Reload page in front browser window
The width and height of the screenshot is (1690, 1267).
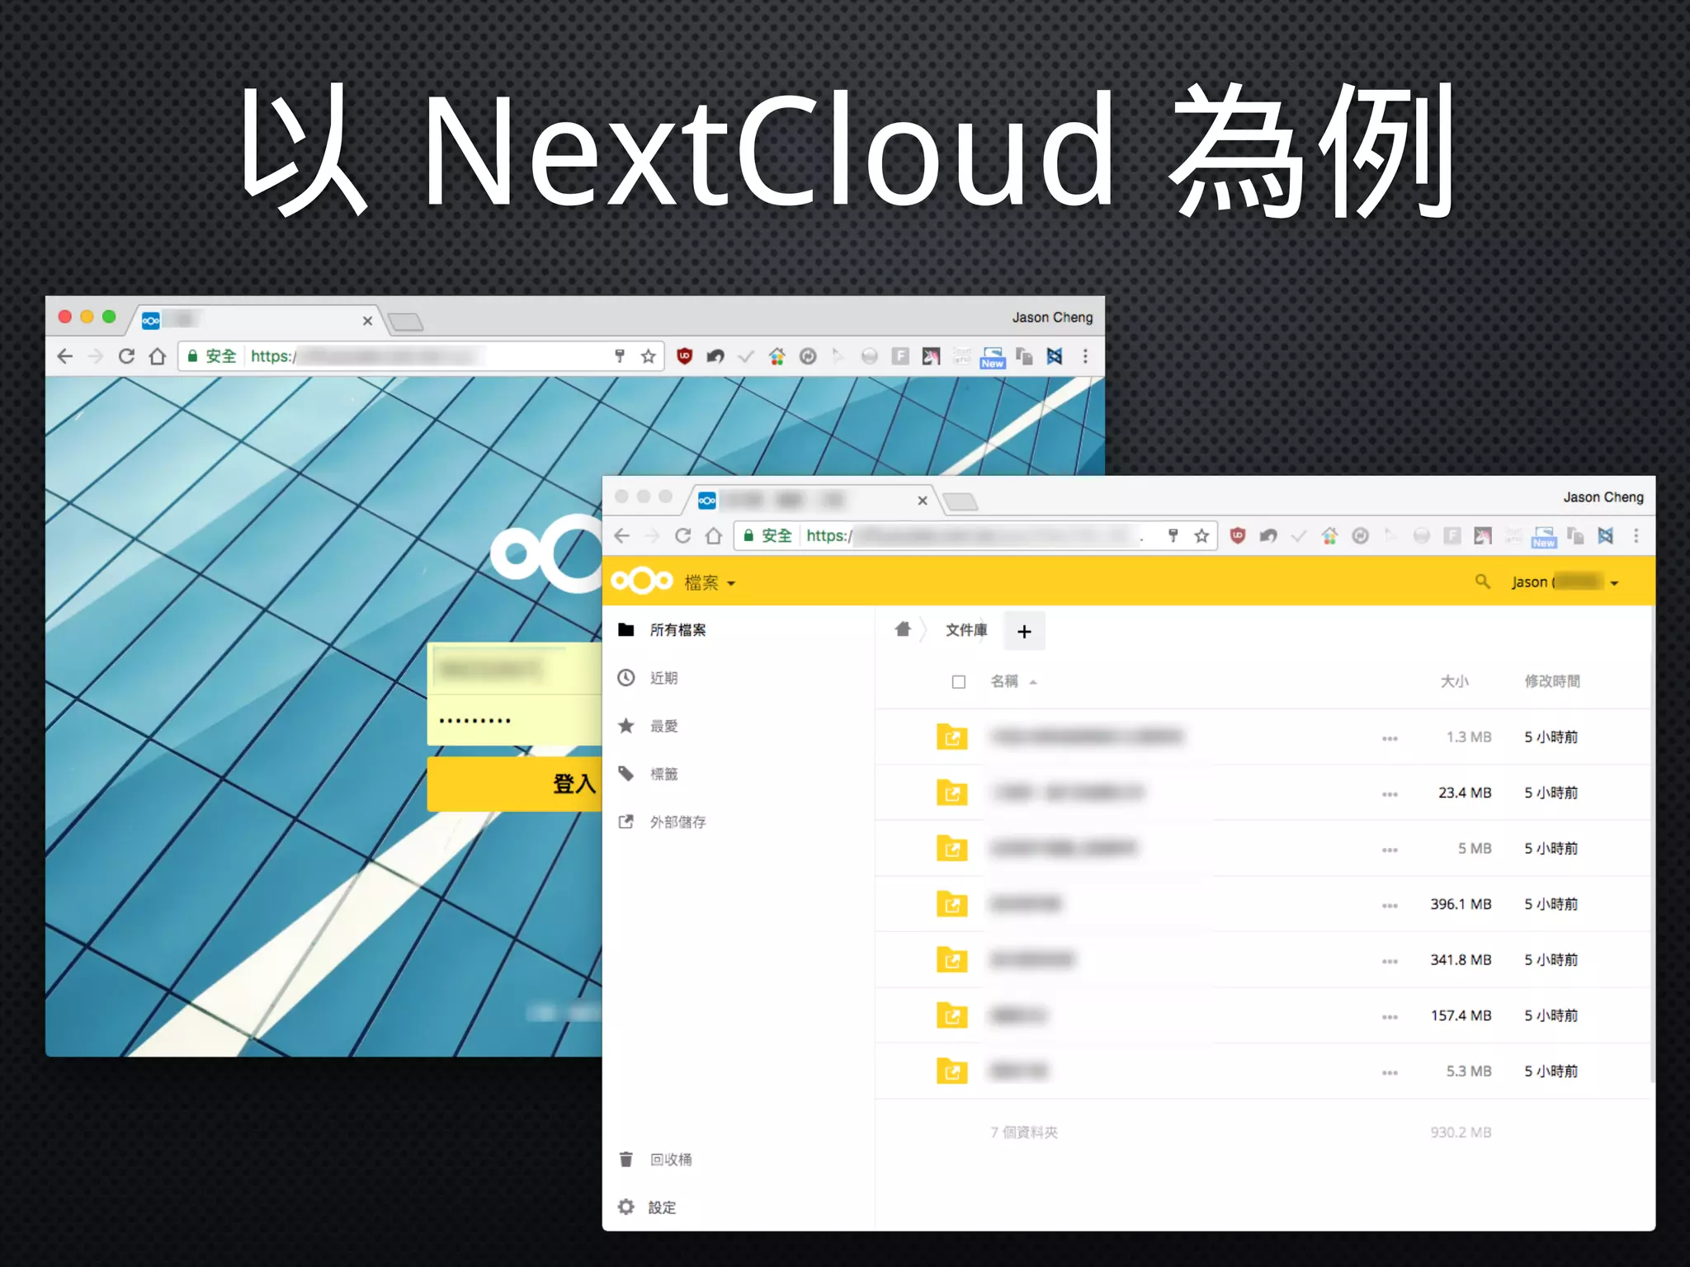682,536
